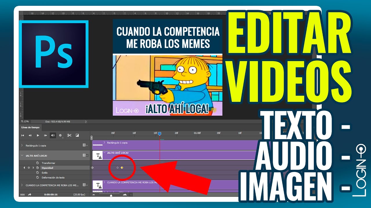Split clip at playhead with scissors
Viewport: 371px width, 208px height.
click(x=69, y=135)
